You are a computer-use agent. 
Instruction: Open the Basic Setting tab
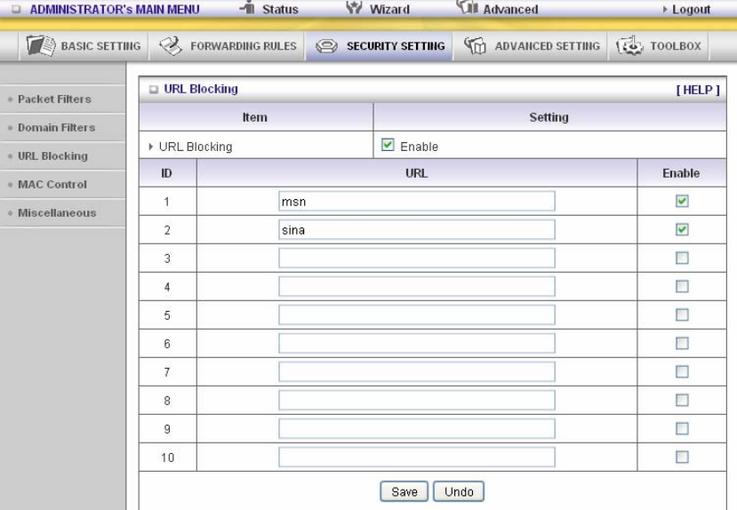84,46
